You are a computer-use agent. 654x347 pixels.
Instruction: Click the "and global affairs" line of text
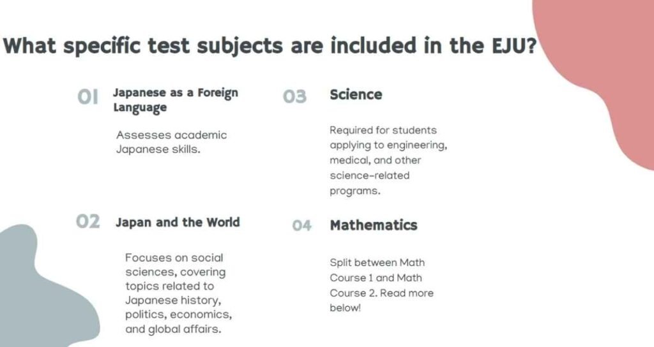pos(174,330)
